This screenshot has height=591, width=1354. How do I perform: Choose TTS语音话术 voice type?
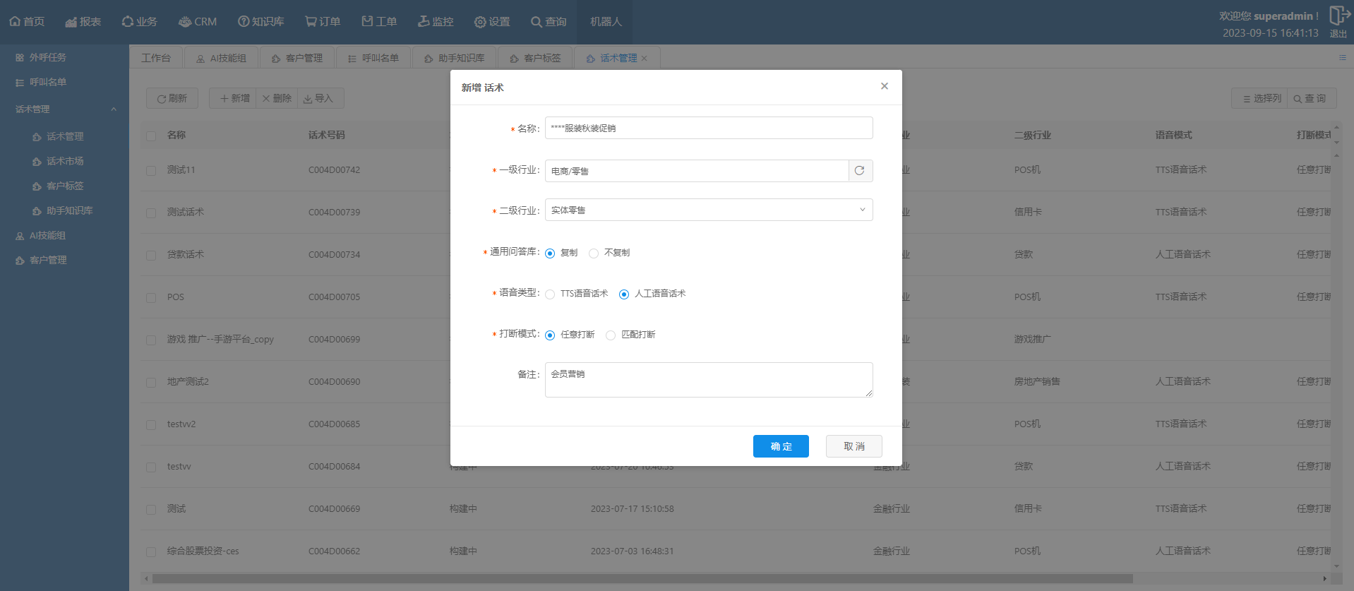(x=550, y=294)
